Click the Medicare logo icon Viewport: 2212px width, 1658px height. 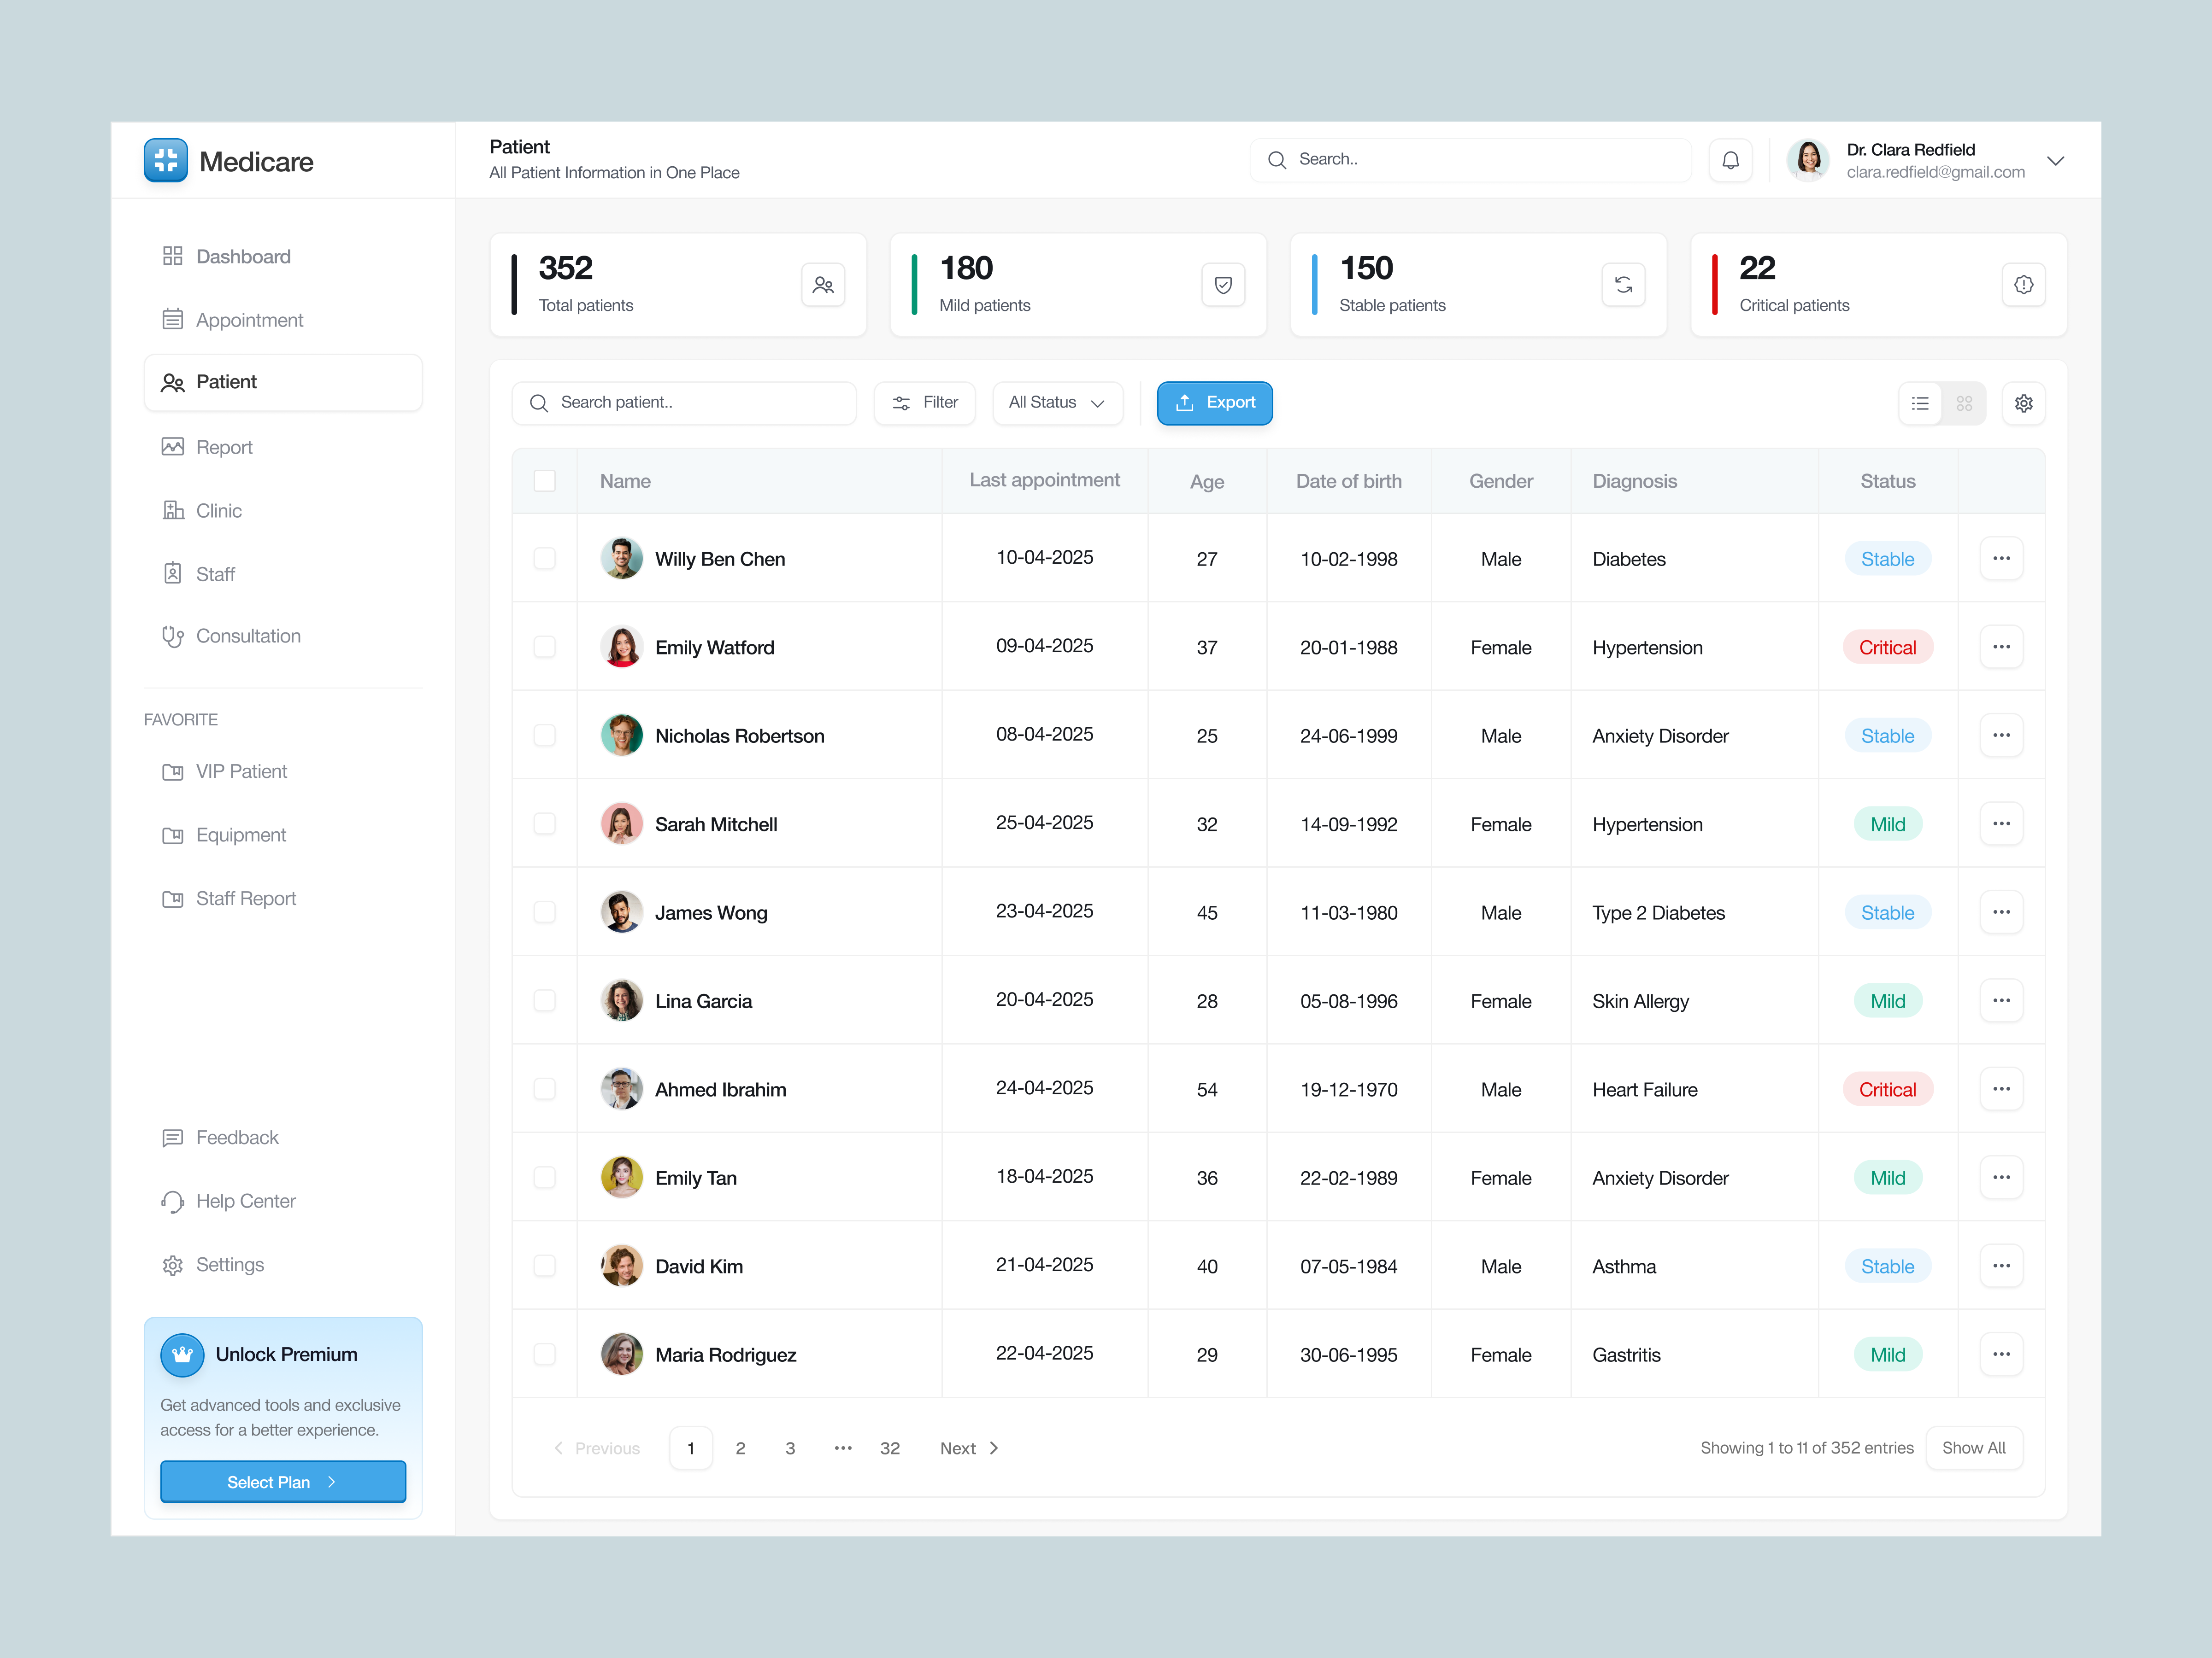coord(166,161)
